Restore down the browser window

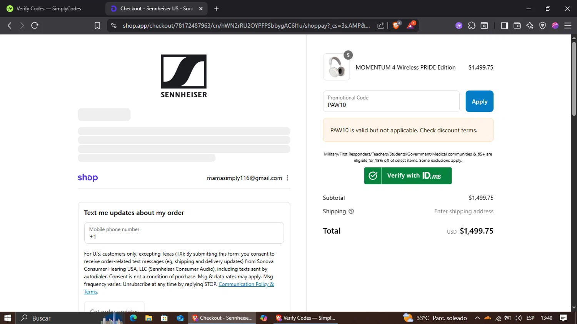tap(548, 8)
